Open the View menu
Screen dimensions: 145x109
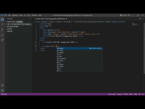tap(21, 15)
